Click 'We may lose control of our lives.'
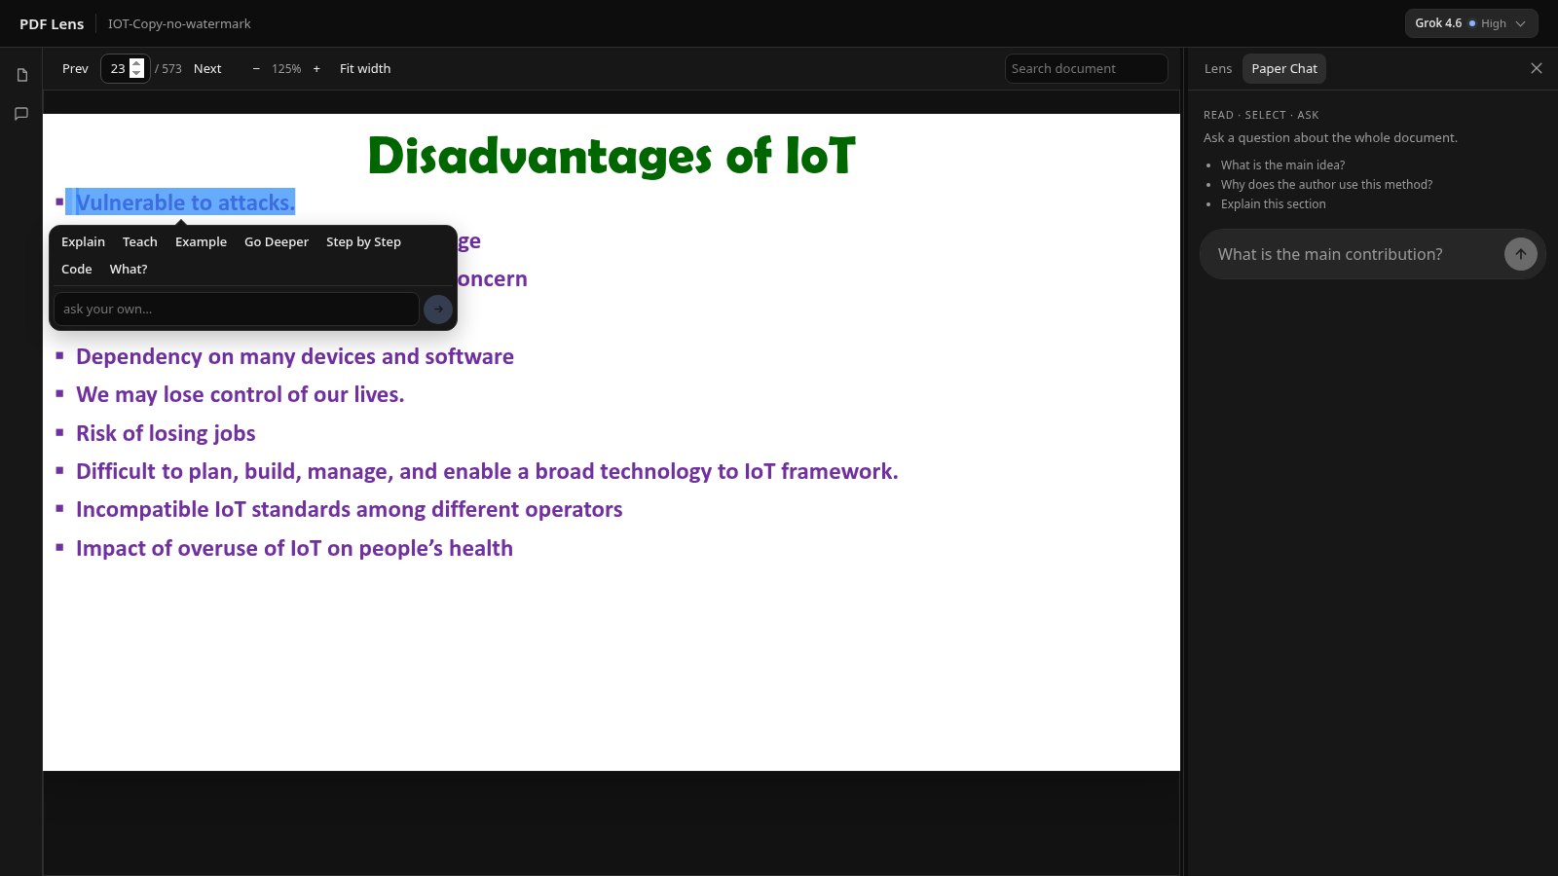The width and height of the screenshot is (1558, 876). pyautogui.click(x=240, y=394)
